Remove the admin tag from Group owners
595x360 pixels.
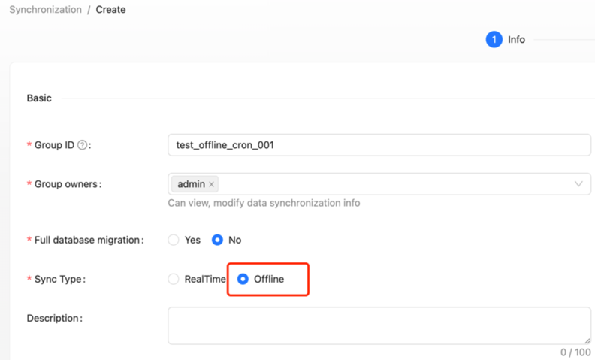[x=212, y=184]
